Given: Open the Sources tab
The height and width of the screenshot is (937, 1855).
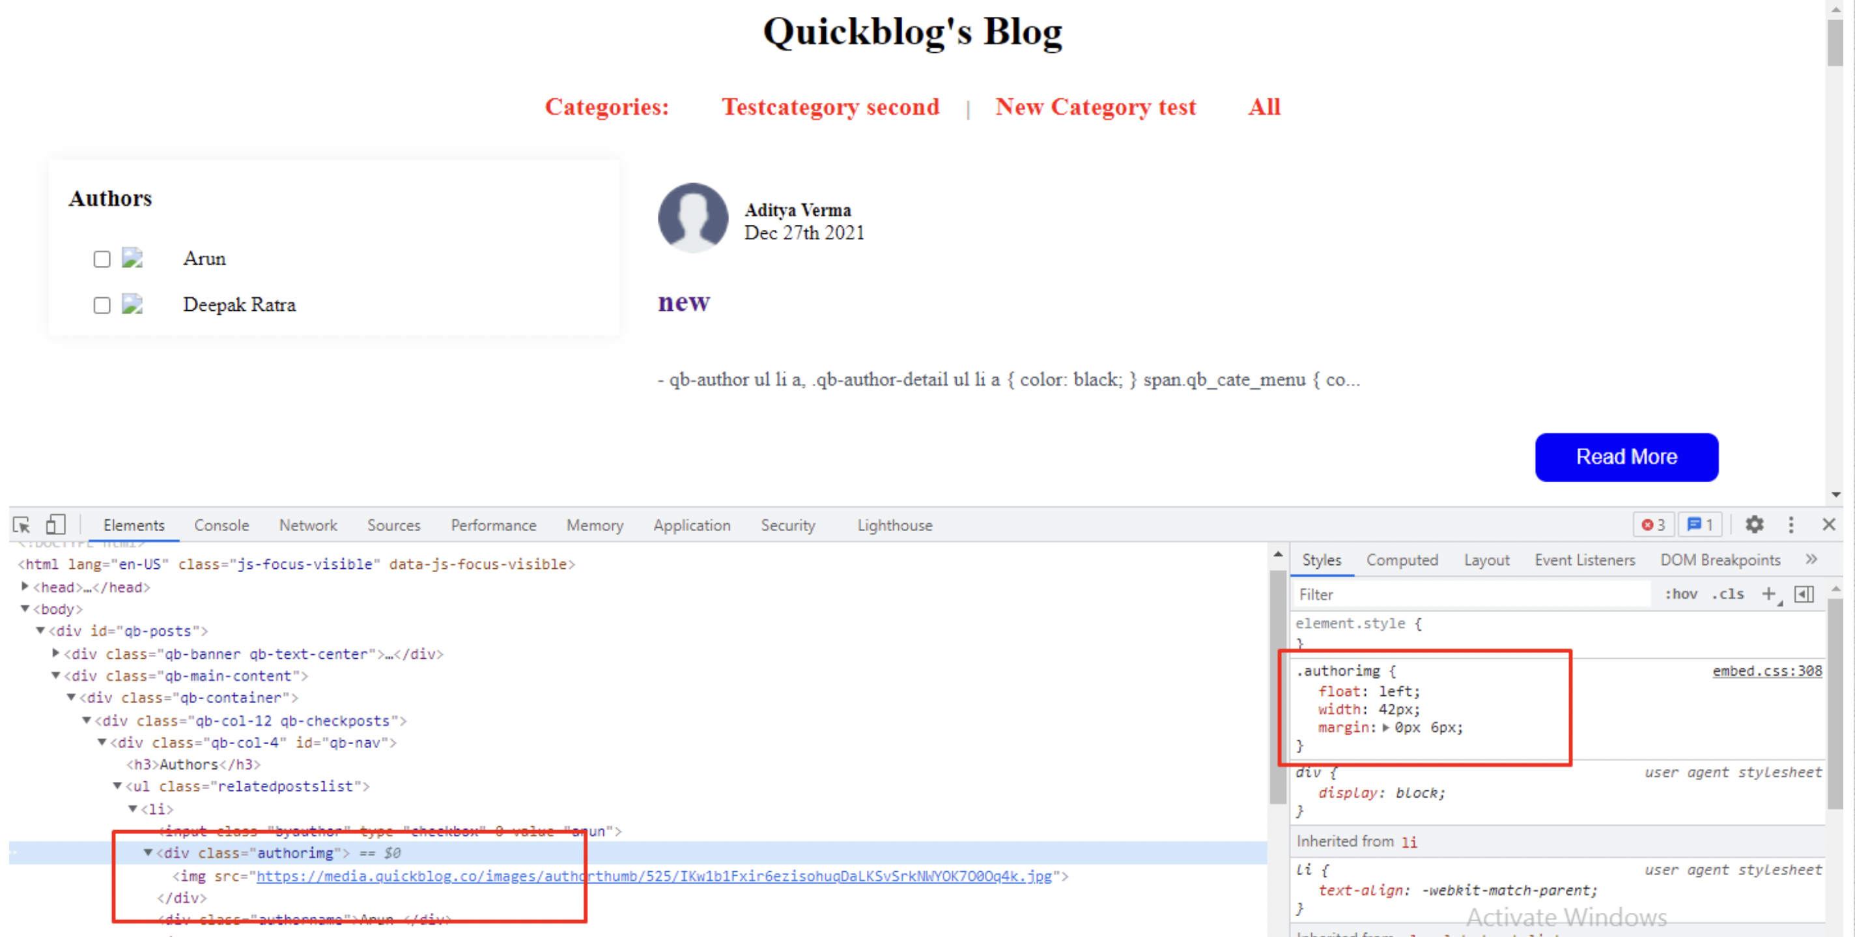Looking at the screenshot, I should click(x=393, y=525).
